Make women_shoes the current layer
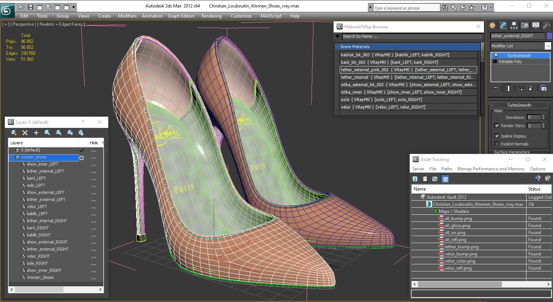 coord(82,157)
